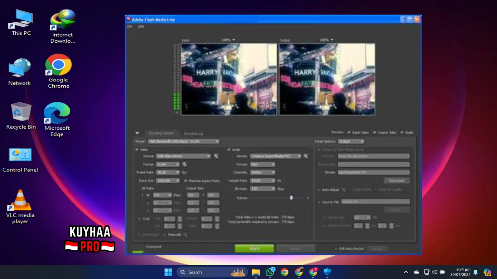
Task: Open the audio Bit Rate dropdown
Action: click(x=262, y=189)
